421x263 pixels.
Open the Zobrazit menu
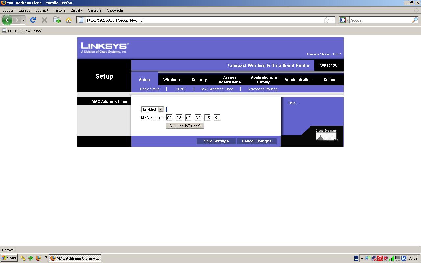click(x=42, y=10)
